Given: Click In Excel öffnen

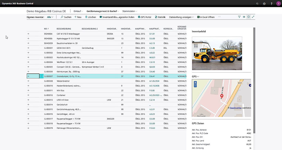Looking at the screenshot, I should click(206, 17).
